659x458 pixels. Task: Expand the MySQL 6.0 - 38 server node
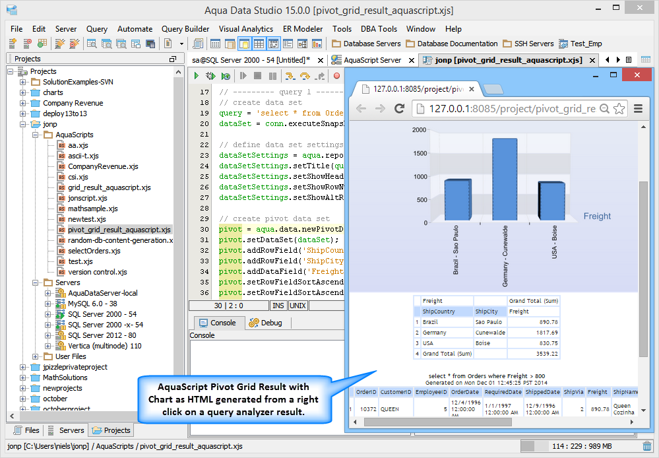[48, 304]
